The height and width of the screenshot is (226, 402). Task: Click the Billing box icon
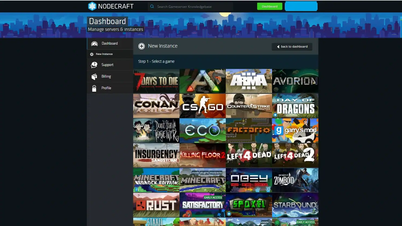[x=94, y=77]
